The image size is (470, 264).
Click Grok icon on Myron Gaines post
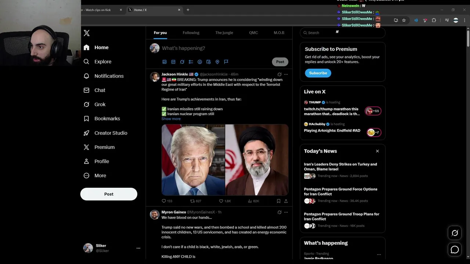pyautogui.click(x=279, y=212)
